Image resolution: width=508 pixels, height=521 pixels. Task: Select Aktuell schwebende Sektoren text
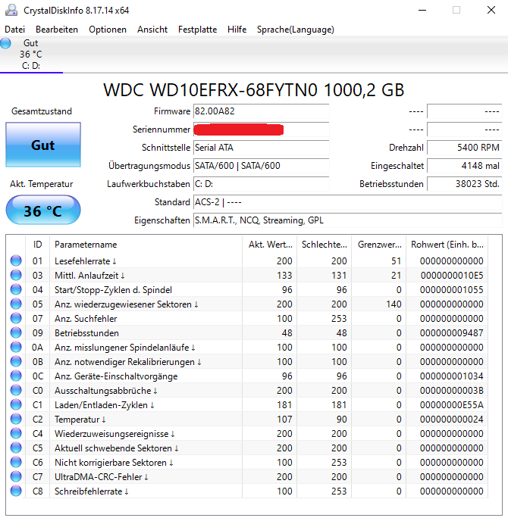click(117, 448)
